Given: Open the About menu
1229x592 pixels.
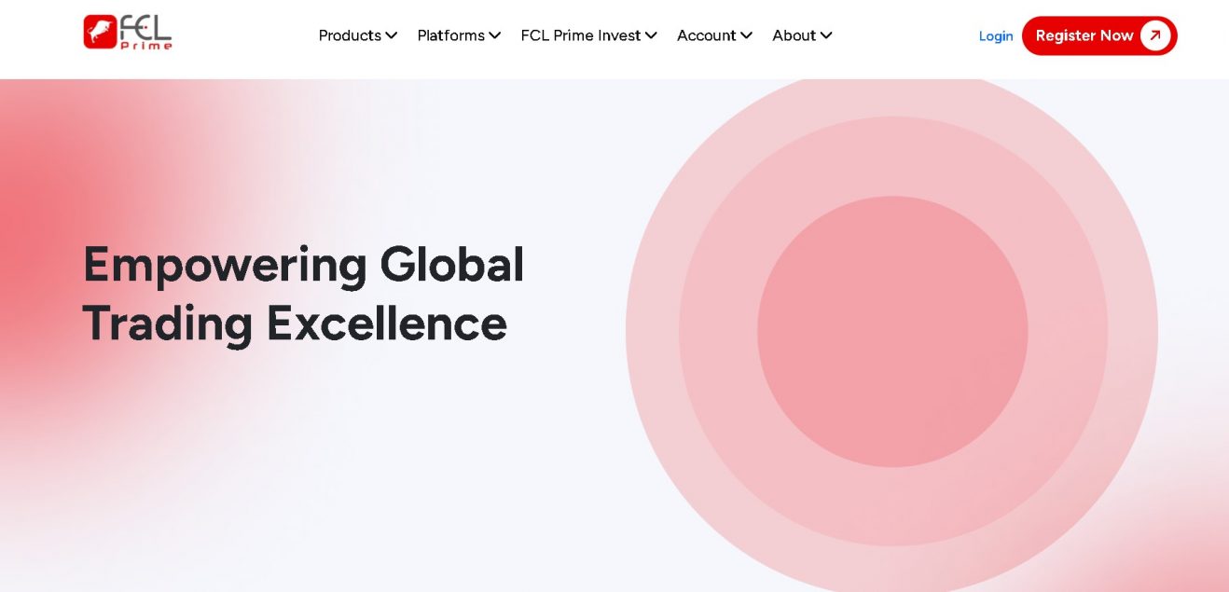Looking at the screenshot, I should coord(794,35).
